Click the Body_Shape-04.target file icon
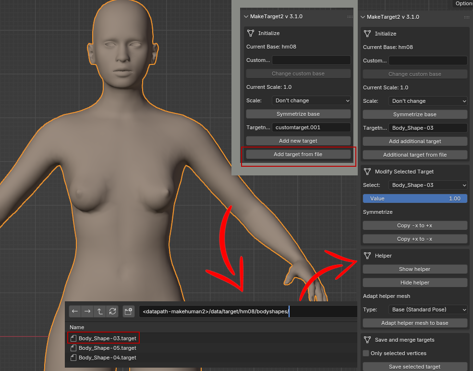473x371 pixels. (73, 358)
